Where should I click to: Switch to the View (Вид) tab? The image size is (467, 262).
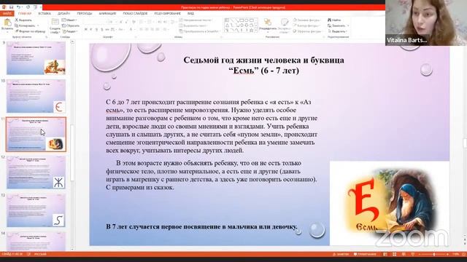190,13
